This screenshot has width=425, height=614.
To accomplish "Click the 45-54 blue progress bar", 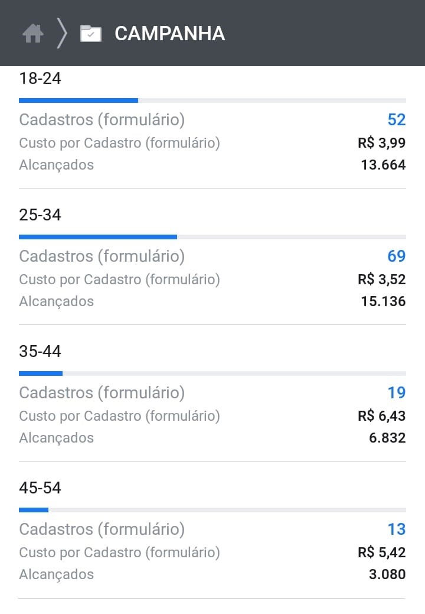I will pyautogui.click(x=34, y=510).
